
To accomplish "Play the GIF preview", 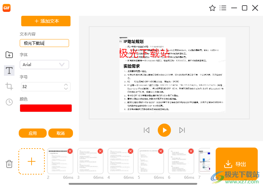I will pos(164,130).
